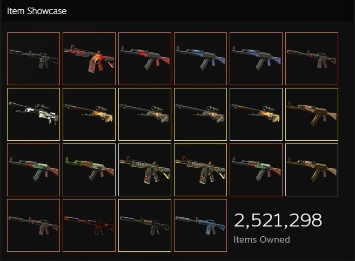Open the Dragon Lore AWP with white border
The height and width of the screenshot is (261, 355).
(x=256, y=114)
